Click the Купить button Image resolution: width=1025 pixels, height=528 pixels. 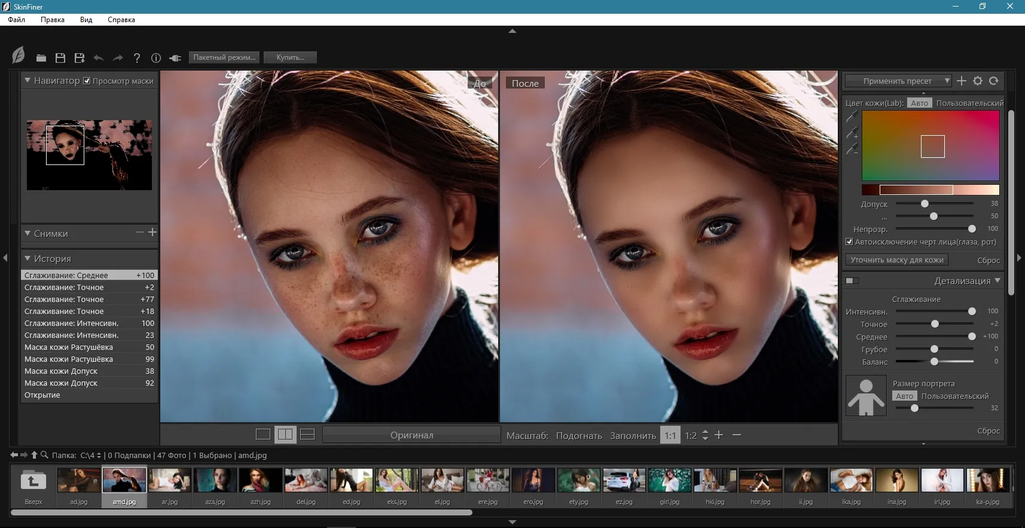coord(290,57)
